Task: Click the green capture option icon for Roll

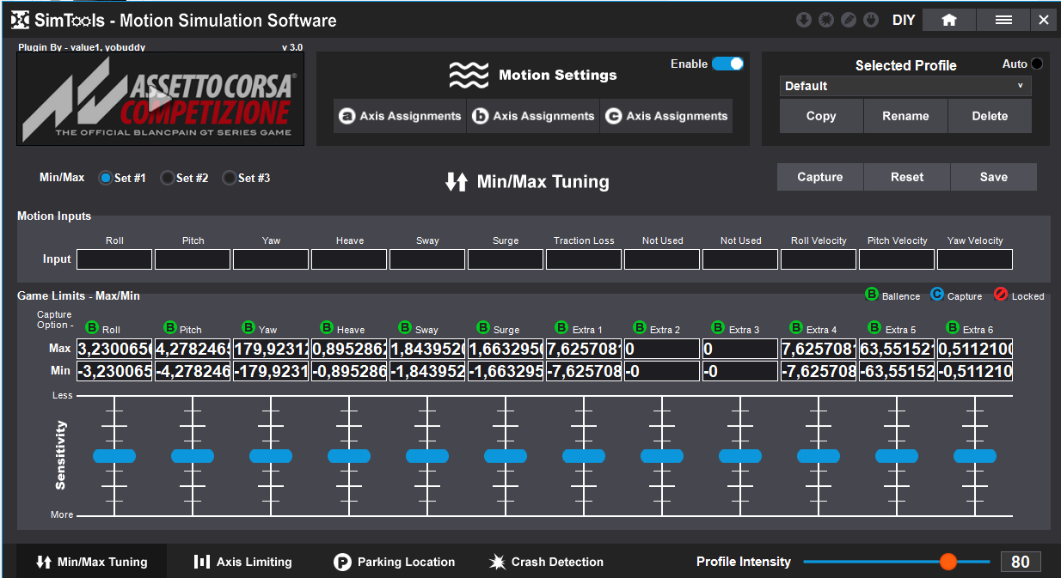Action: [92, 328]
